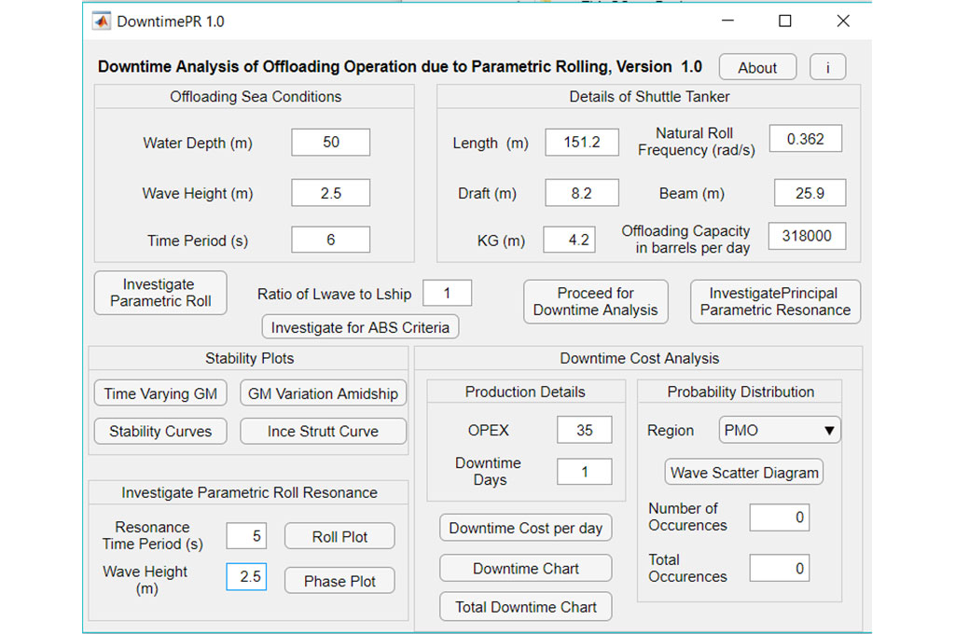Display the Stability Curves
Screen dimensions: 955x634
pyautogui.click(x=160, y=431)
